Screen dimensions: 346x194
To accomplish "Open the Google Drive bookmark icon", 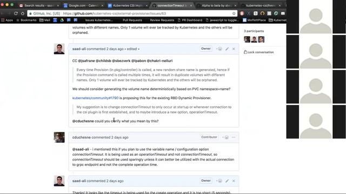I will click(x=62, y=20).
